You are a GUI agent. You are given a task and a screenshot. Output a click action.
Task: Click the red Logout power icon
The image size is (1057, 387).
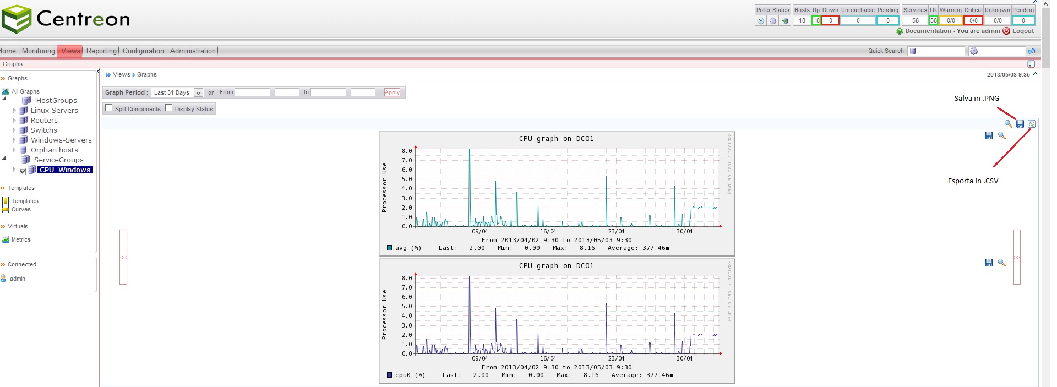click(x=1006, y=31)
